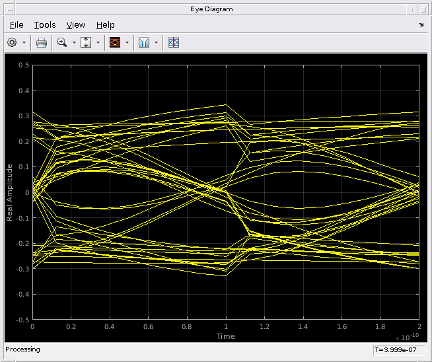Image resolution: width=432 pixels, height=362 pixels.
Task: Open the Tools menu
Action: tap(45, 24)
